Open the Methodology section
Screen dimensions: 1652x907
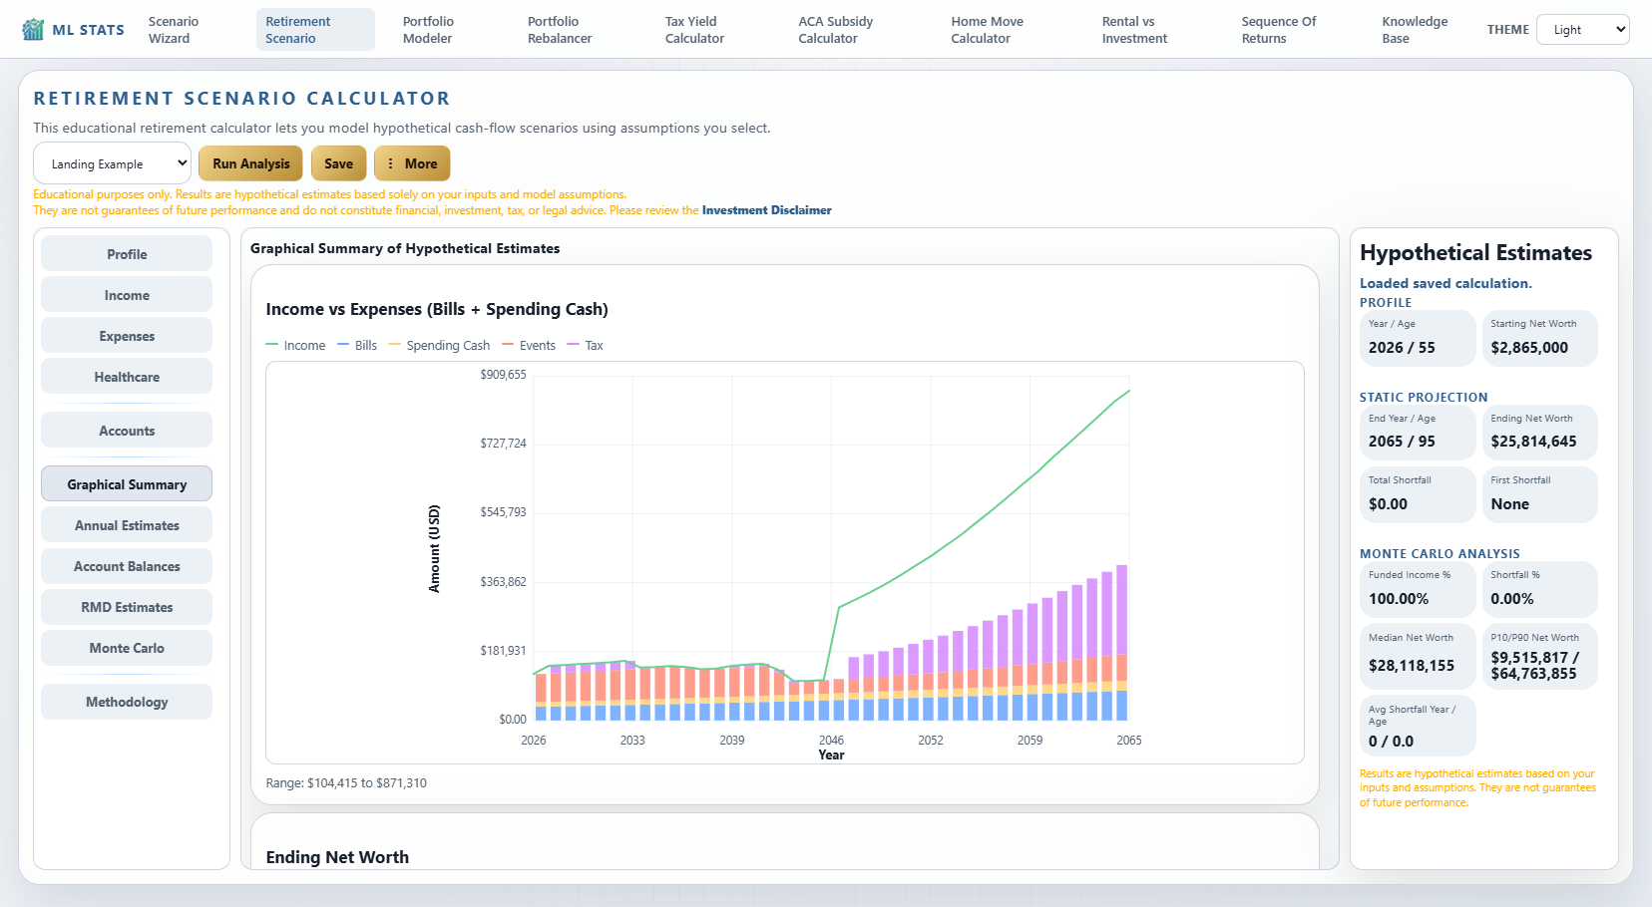coord(127,702)
